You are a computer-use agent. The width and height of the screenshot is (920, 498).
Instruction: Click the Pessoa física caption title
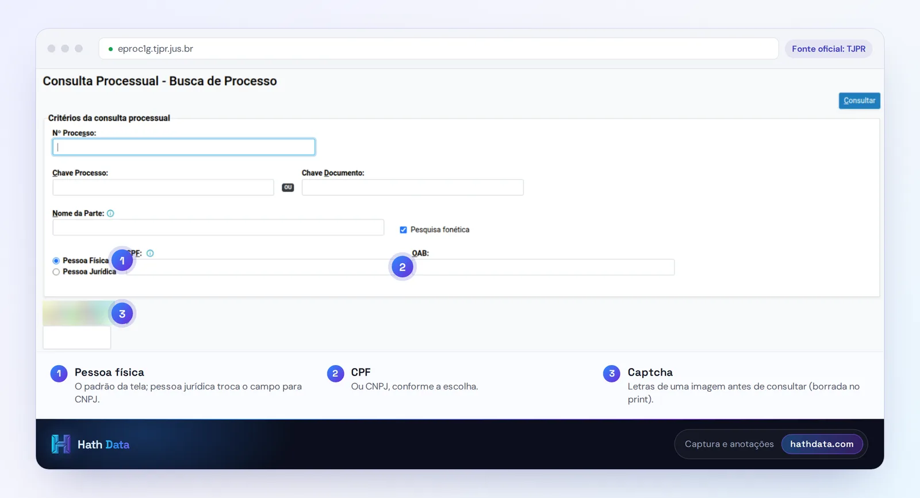(109, 372)
